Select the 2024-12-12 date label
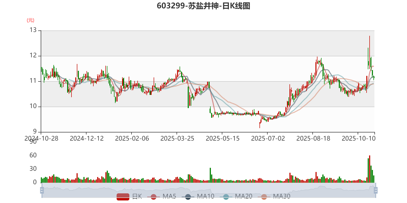 coord(87,139)
